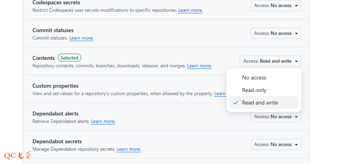Screen dimensions: 344x164
Task: Open the Commit statuses access dropdown
Action: [276, 33]
